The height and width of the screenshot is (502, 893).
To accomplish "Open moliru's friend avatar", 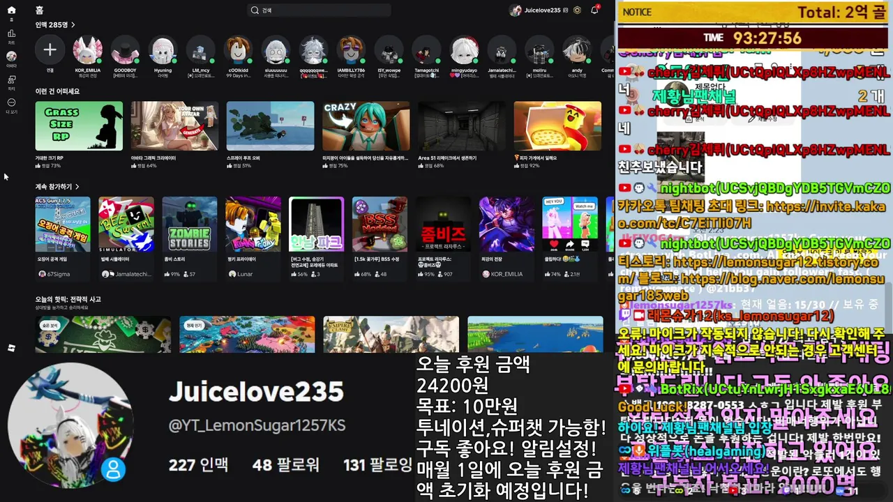I will pos(539,50).
